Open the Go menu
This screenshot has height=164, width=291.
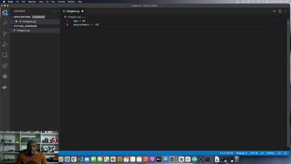pos(47,2)
